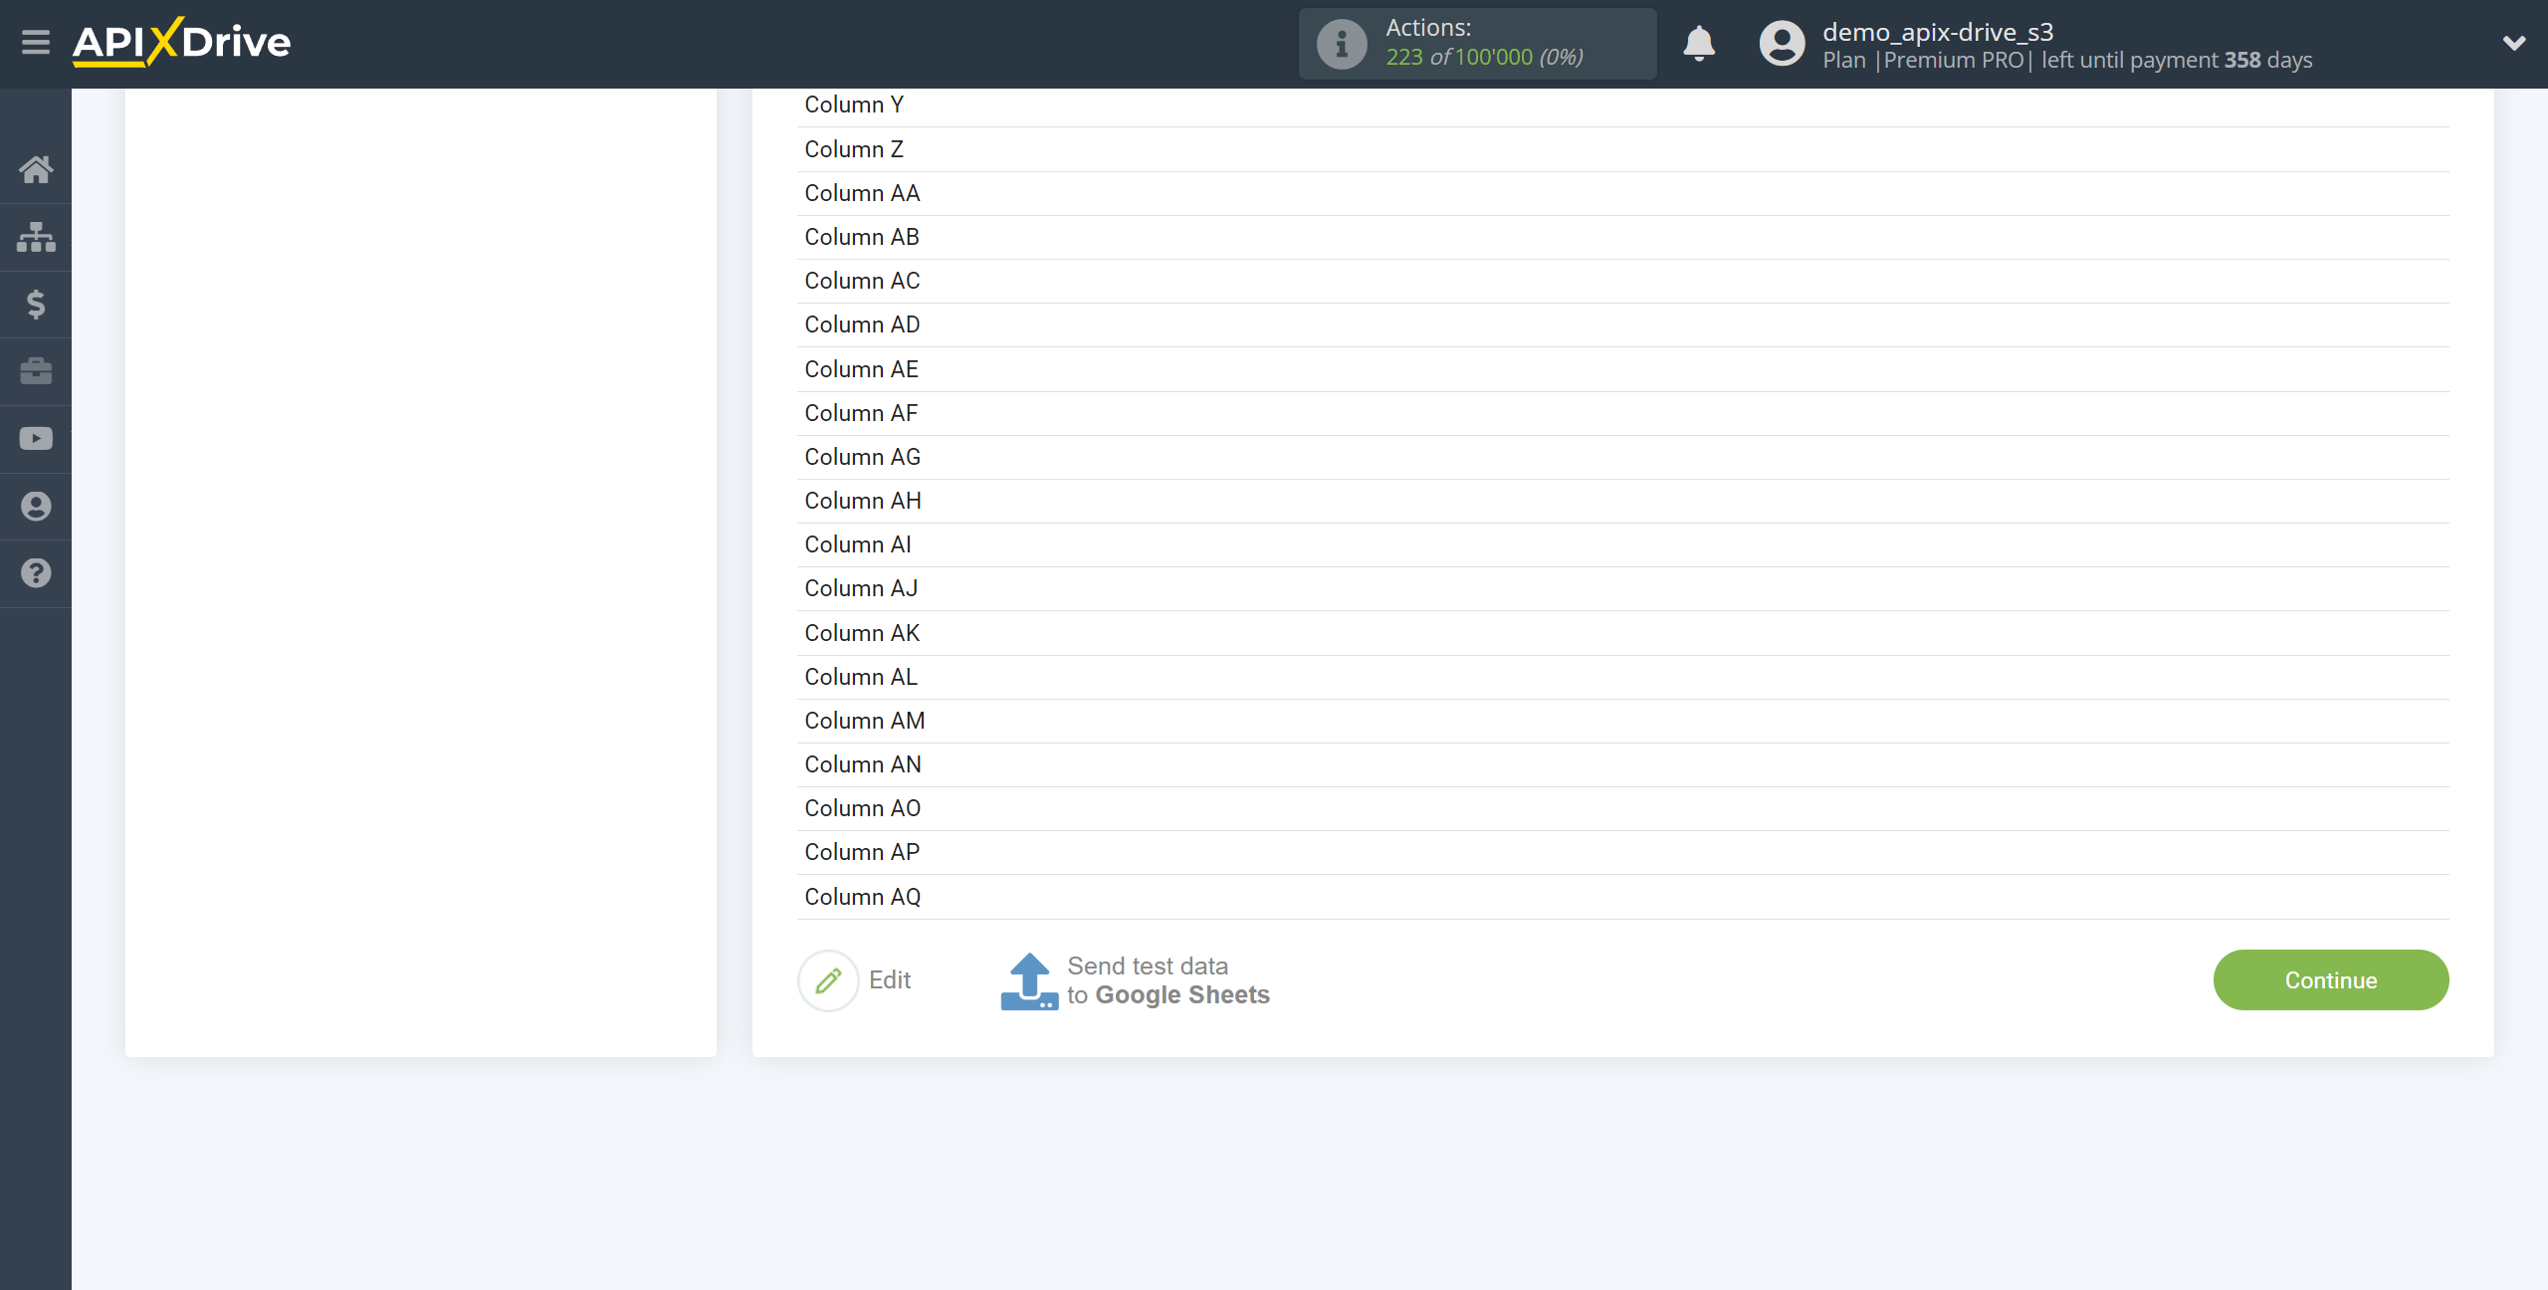Open the home dashboard icon
Viewport: 2548px width, 1290px height.
coord(36,169)
